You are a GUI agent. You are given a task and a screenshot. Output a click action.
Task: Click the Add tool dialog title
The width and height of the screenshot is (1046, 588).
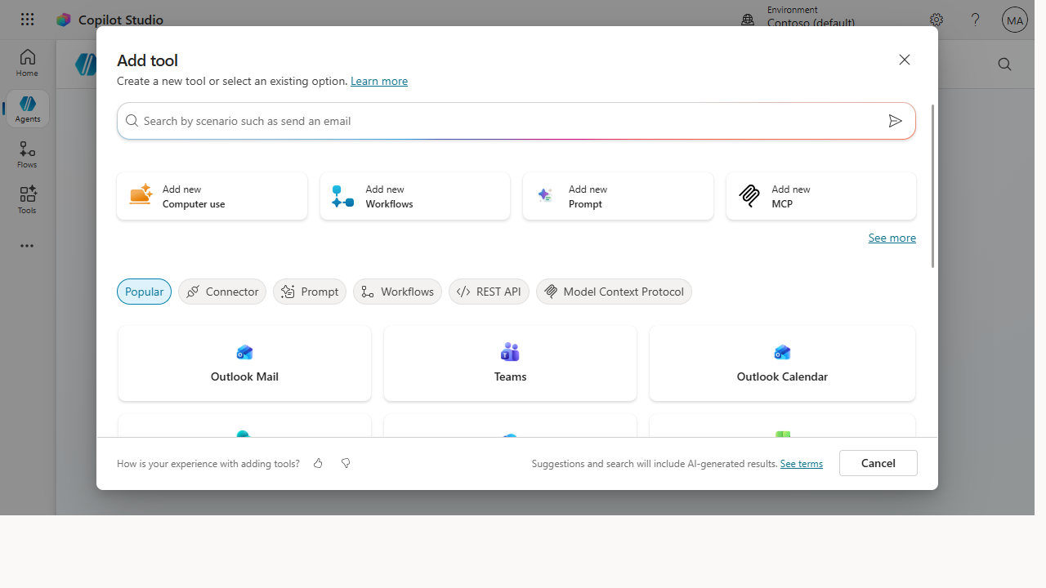pyautogui.click(x=147, y=60)
